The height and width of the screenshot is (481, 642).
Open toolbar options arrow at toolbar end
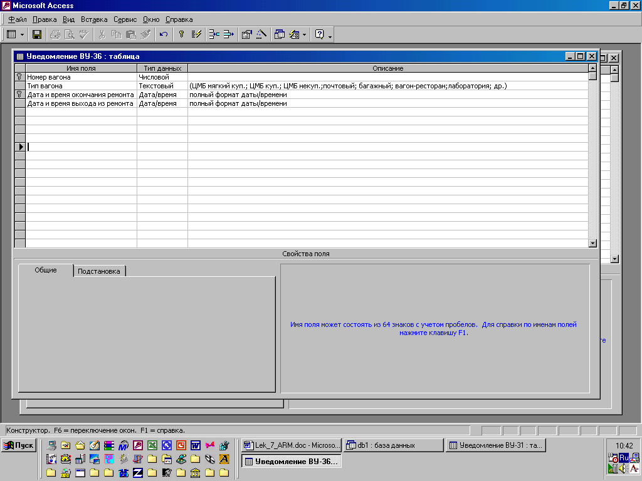[x=330, y=36]
